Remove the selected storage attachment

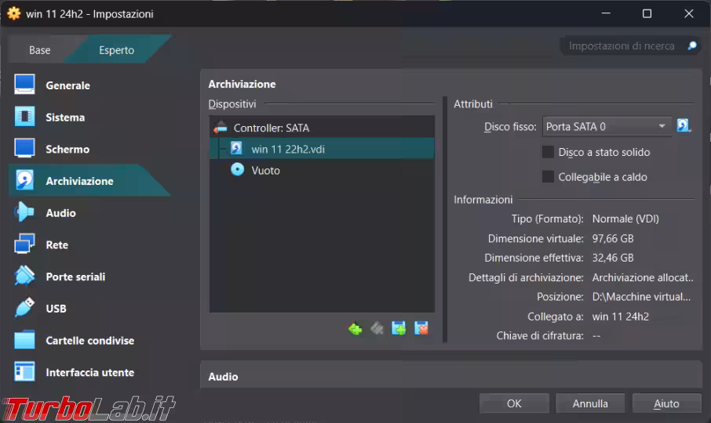pos(421,328)
